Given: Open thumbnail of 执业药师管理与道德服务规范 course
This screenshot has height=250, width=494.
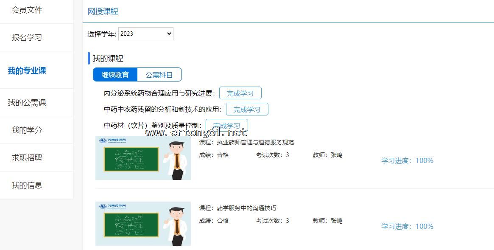Looking at the screenshot, I should pyautogui.click(x=143, y=158).
